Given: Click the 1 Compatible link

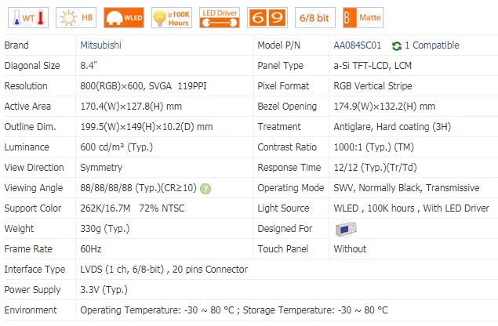Looking at the screenshot, I should coord(432,45).
